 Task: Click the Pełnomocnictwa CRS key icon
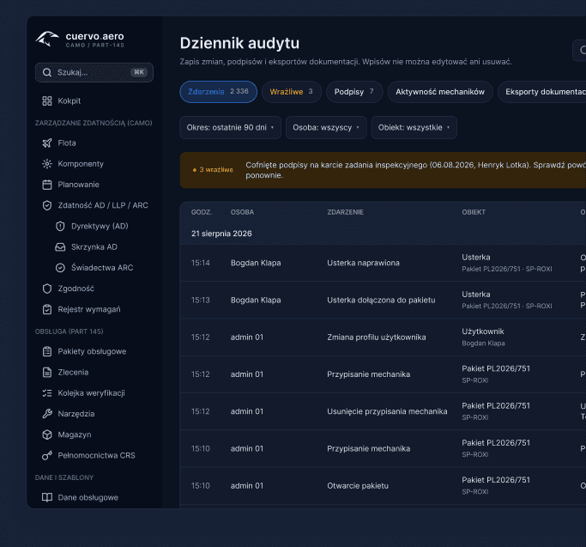click(47, 455)
